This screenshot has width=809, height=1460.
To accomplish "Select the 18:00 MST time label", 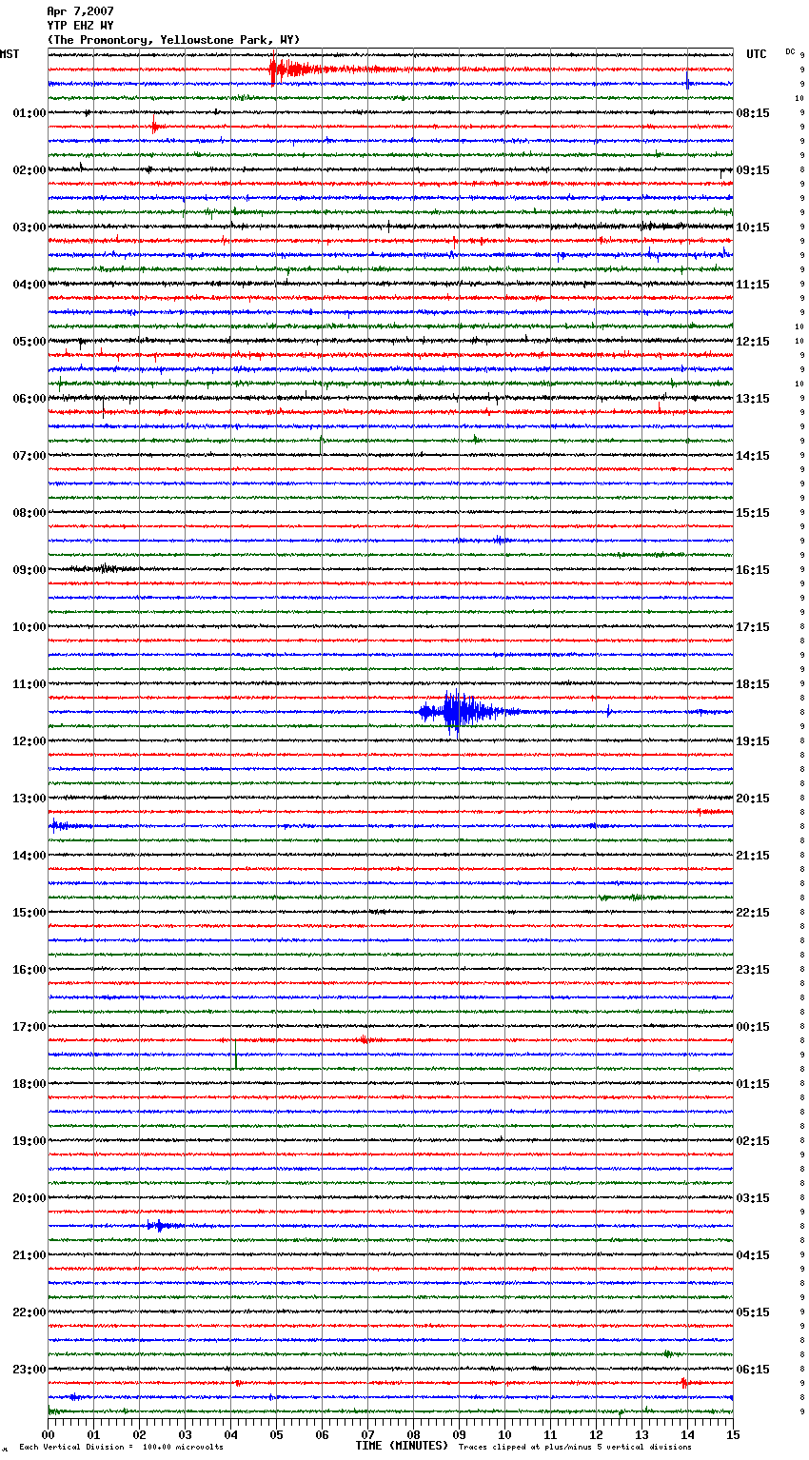I will (x=30, y=1084).
